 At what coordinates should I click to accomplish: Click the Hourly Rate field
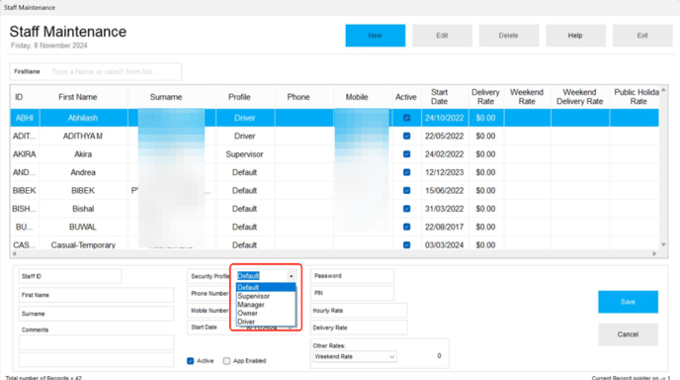pyautogui.click(x=359, y=311)
